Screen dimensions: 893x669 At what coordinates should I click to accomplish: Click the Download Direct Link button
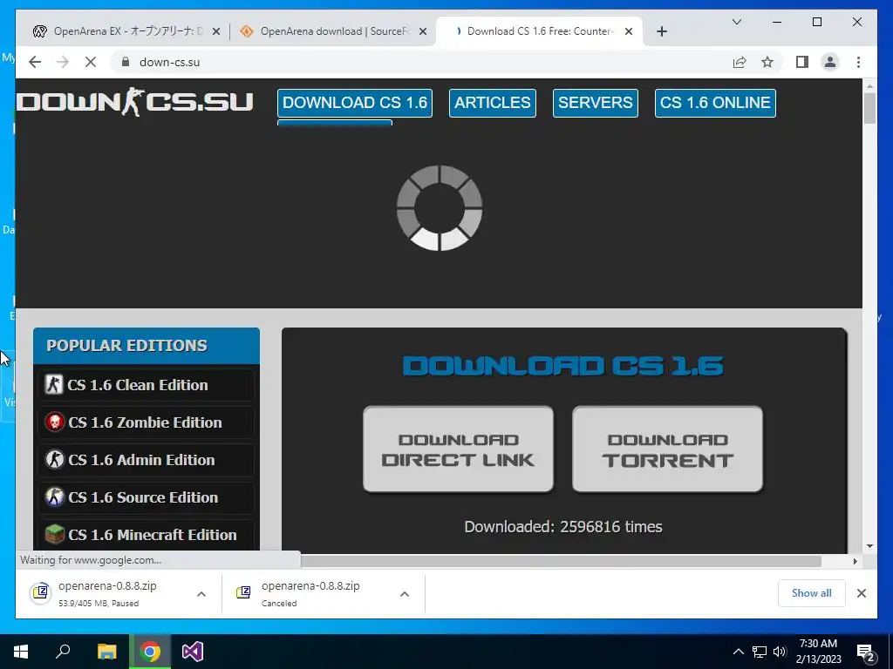coord(459,449)
